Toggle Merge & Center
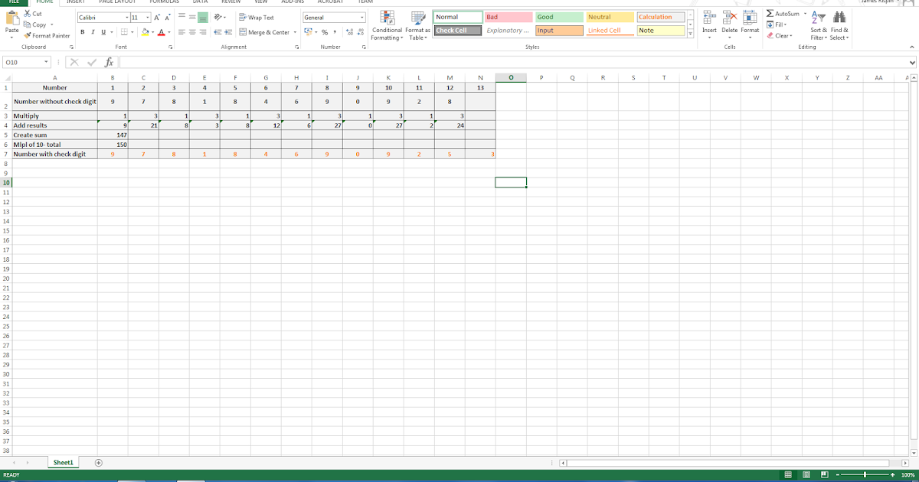 tap(264, 32)
